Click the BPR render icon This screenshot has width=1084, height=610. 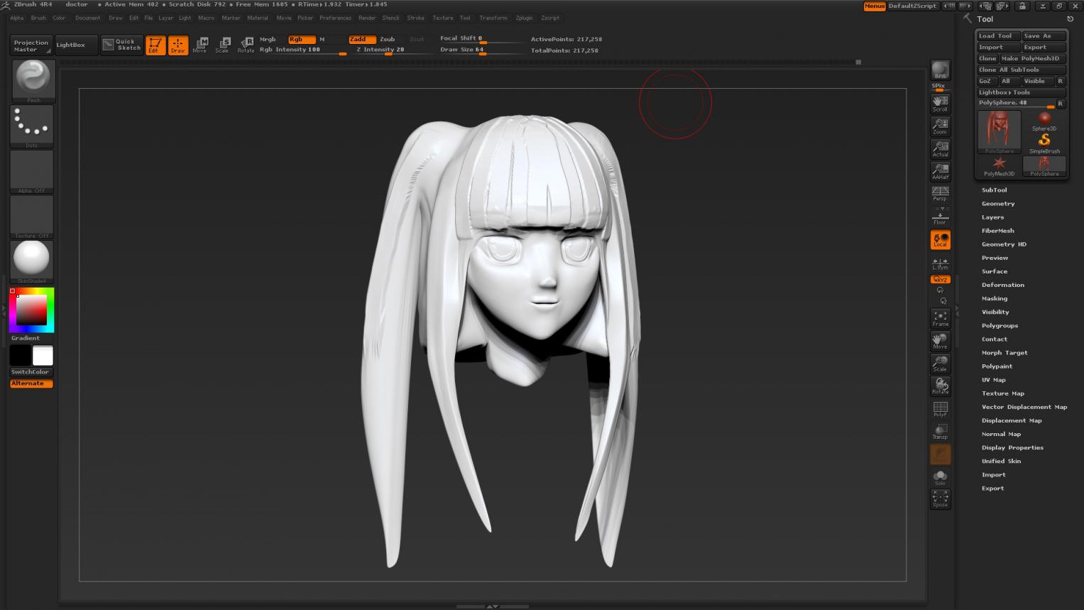point(940,70)
